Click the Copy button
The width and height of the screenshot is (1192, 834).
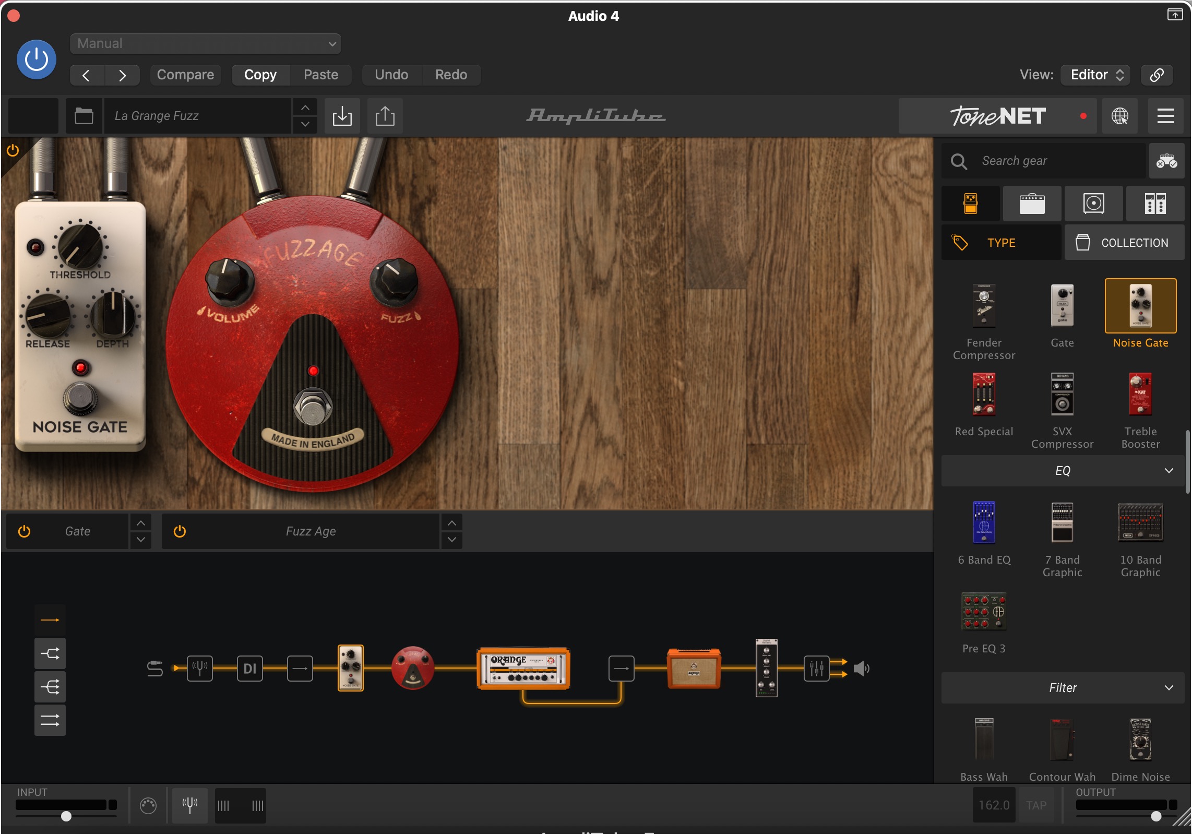(260, 75)
